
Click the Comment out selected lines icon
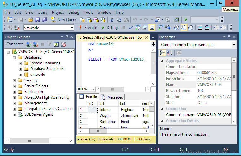[x=200, y=28]
